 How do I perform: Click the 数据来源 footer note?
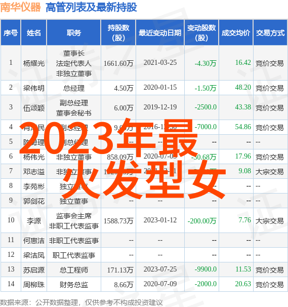coord(81,302)
